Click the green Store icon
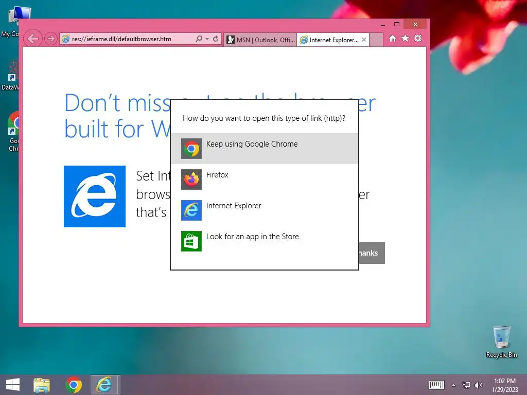 [191, 241]
